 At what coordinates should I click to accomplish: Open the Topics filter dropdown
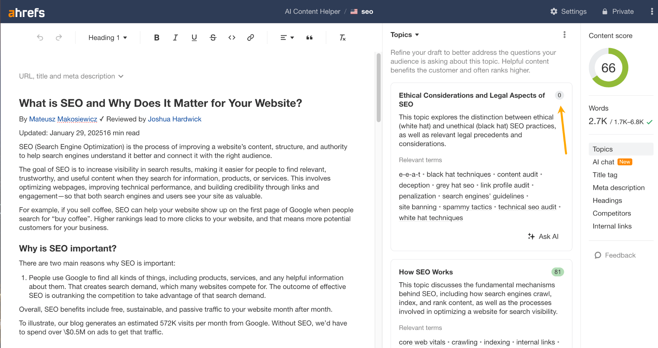click(x=404, y=35)
